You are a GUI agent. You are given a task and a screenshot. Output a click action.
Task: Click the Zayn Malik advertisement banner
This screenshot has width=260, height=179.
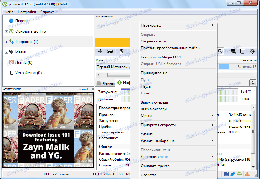point(48,130)
